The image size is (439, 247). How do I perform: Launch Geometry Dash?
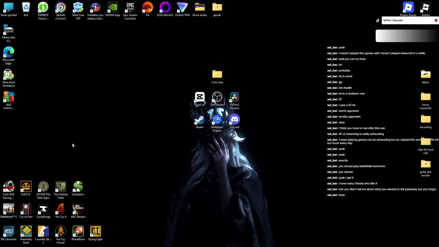(26, 235)
